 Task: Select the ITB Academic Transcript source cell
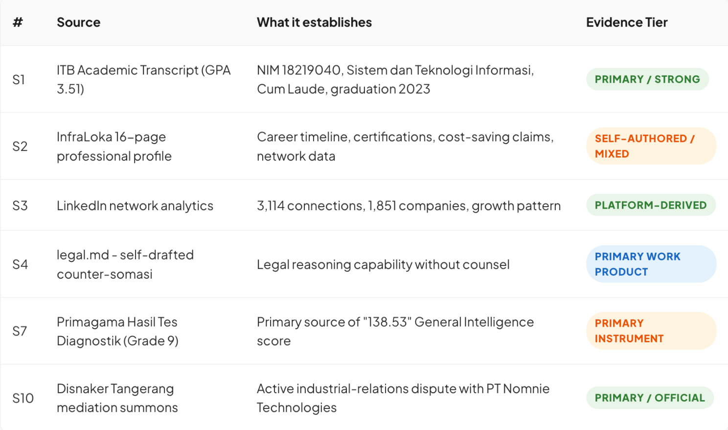143,79
